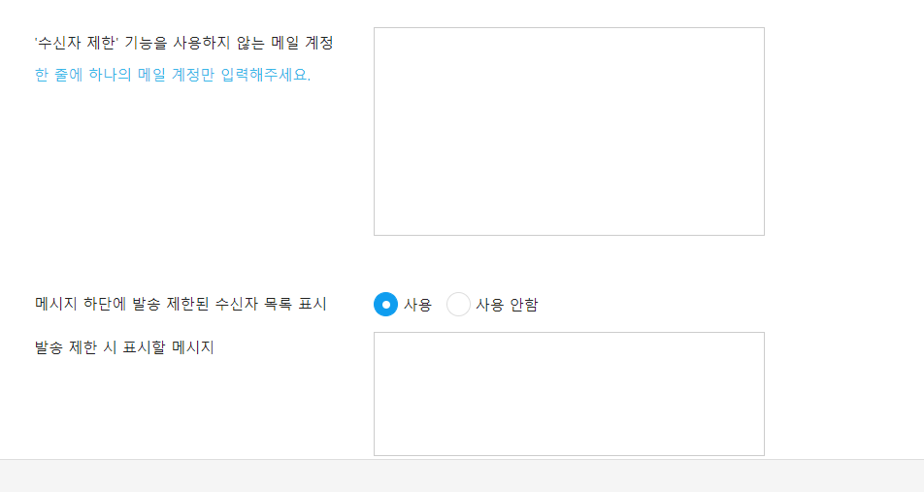Viewport: 924px width, 492px height.
Task: Click the gray footer bar at the bottom
Action: coord(462,476)
